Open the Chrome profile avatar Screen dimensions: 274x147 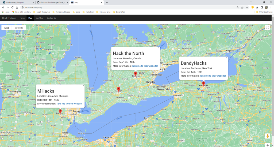tap(266, 7)
